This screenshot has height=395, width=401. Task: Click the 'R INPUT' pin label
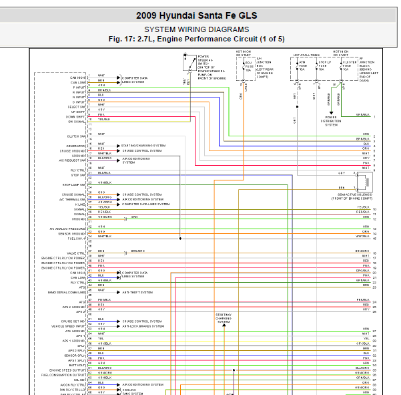[79, 92]
